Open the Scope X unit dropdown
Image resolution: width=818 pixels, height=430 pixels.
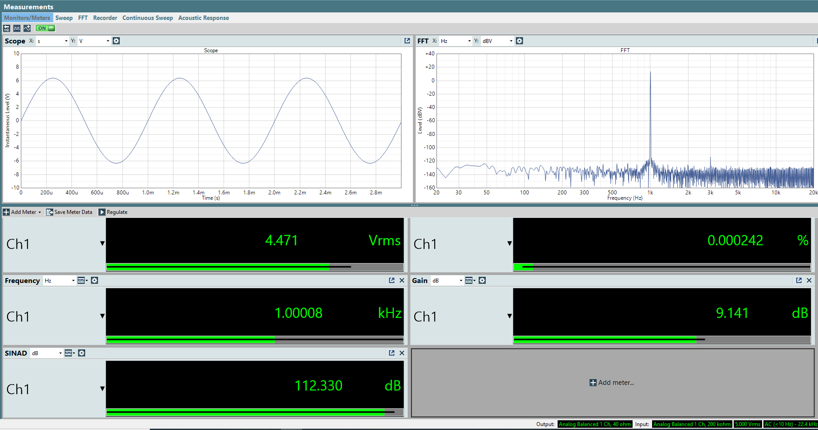[x=52, y=41]
